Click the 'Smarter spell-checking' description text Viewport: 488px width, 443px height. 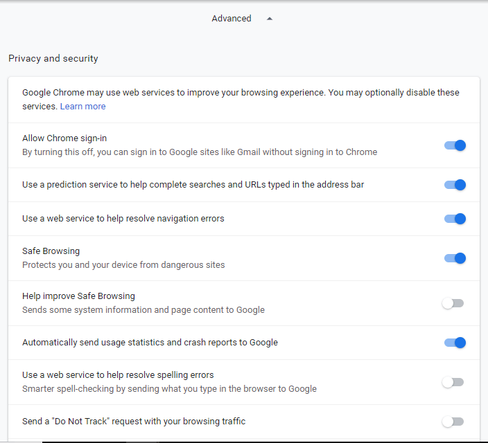click(x=169, y=389)
